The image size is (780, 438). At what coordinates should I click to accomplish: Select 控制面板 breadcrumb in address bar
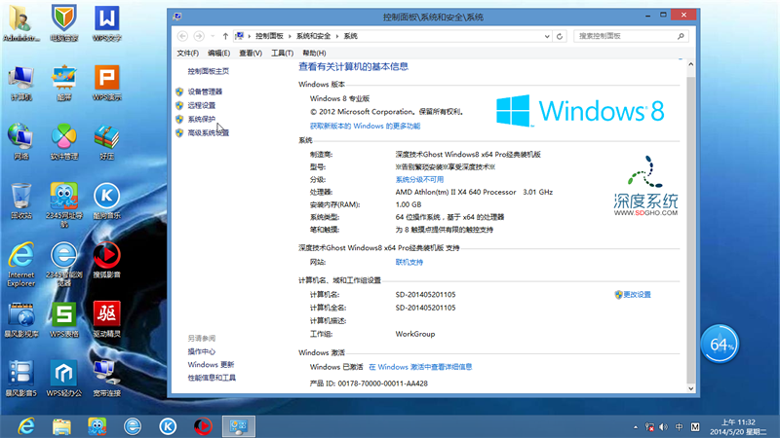tap(269, 36)
